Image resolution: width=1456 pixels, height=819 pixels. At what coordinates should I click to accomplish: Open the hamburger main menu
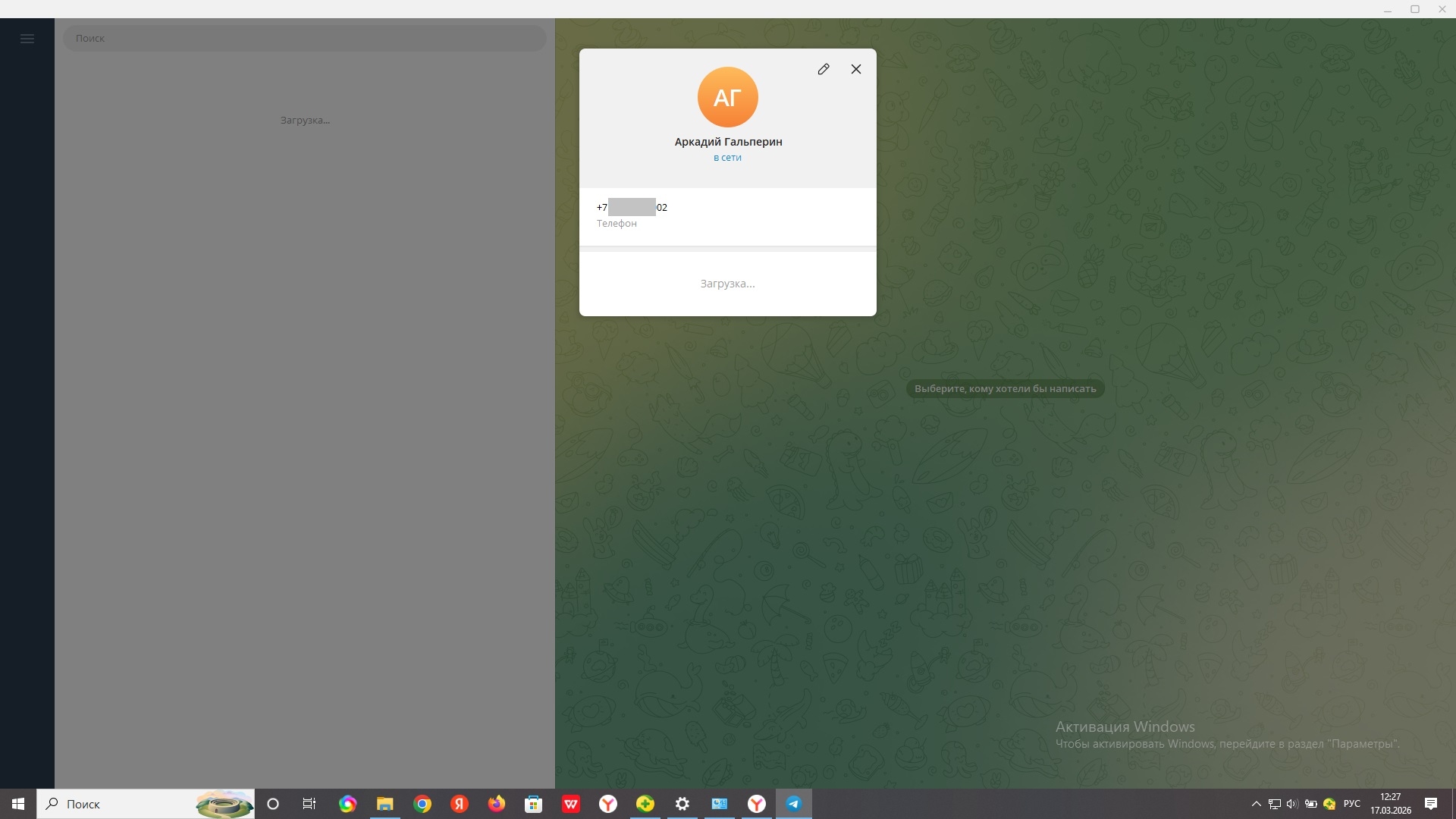click(27, 39)
